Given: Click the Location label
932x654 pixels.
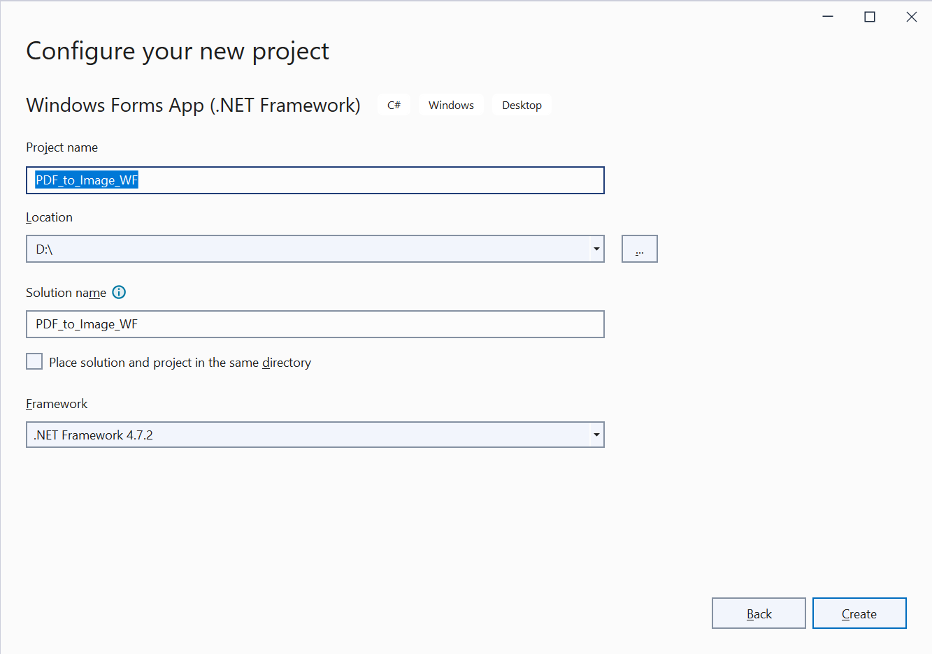Looking at the screenshot, I should tap(49, 217).
